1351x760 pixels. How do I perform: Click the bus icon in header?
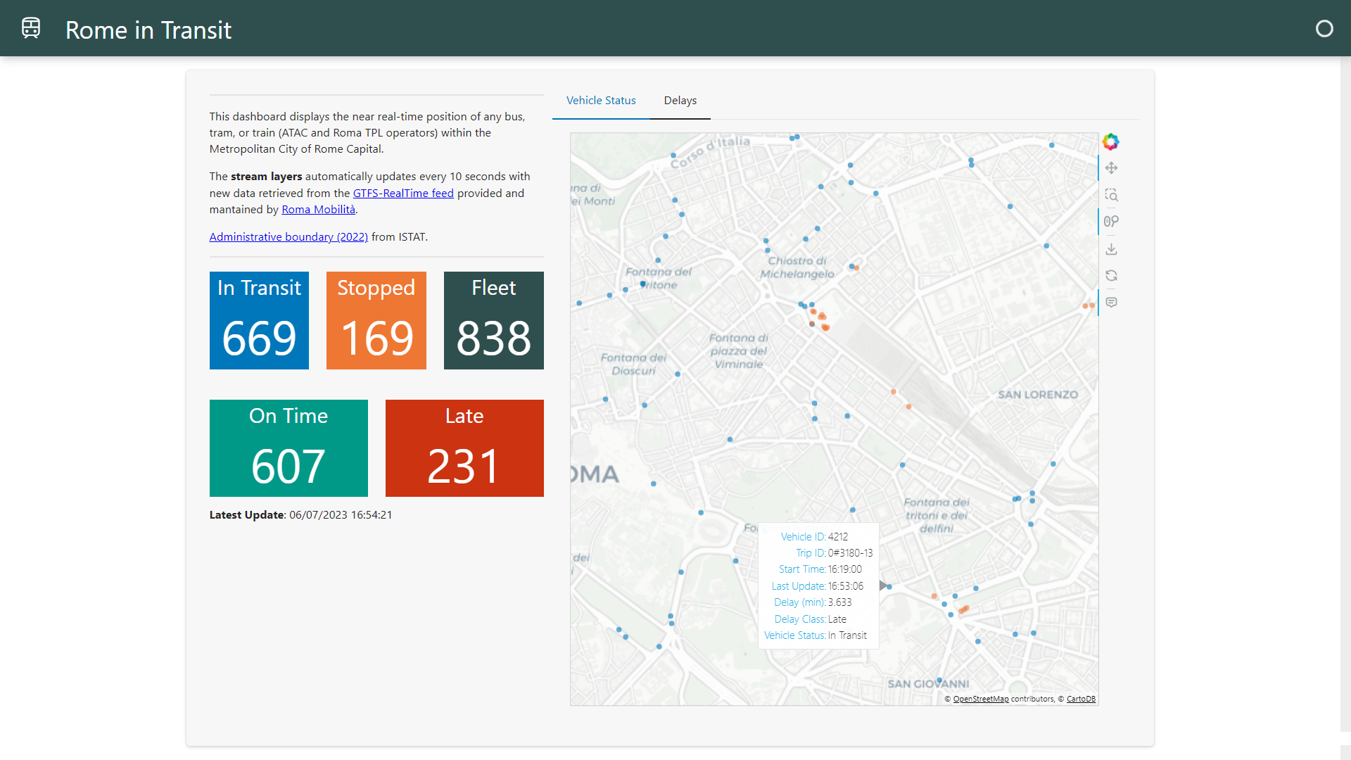(x=31, y=28)
